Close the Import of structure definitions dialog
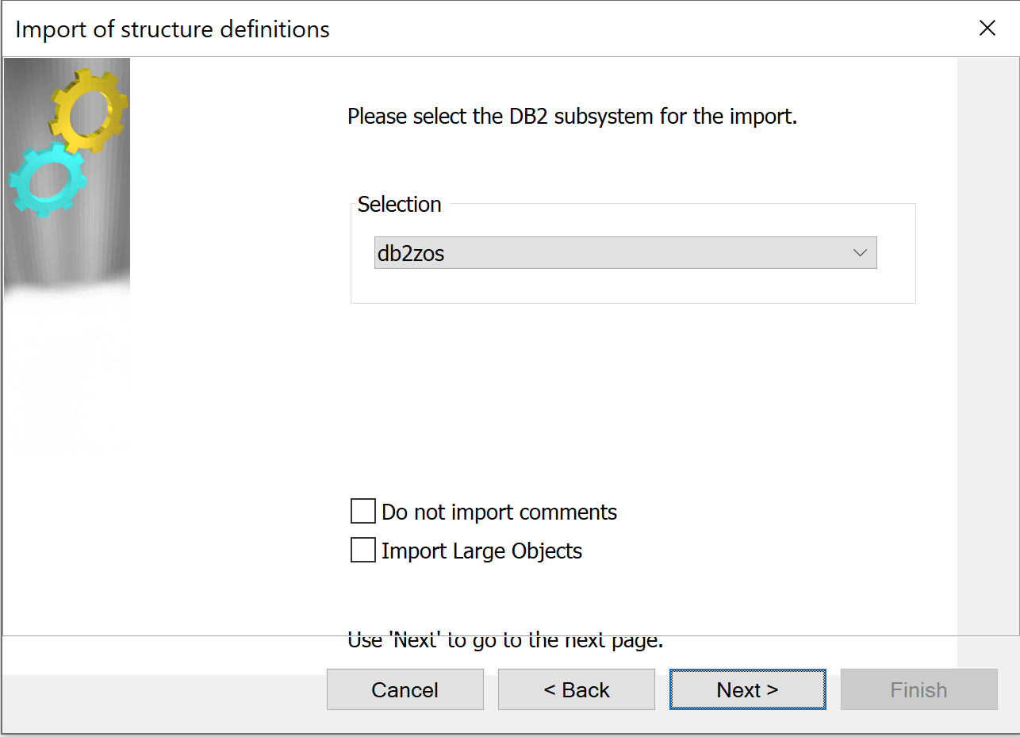 click(987, 29)
